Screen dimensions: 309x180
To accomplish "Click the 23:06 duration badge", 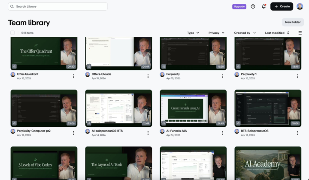I will pyautogui.click(x=71, y=123).
